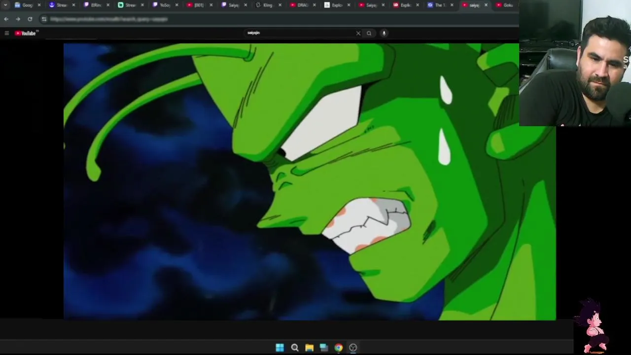View site information icon in address bar
Screen dimensions: 631x355
pyautogui.click(x=44, y=19)
